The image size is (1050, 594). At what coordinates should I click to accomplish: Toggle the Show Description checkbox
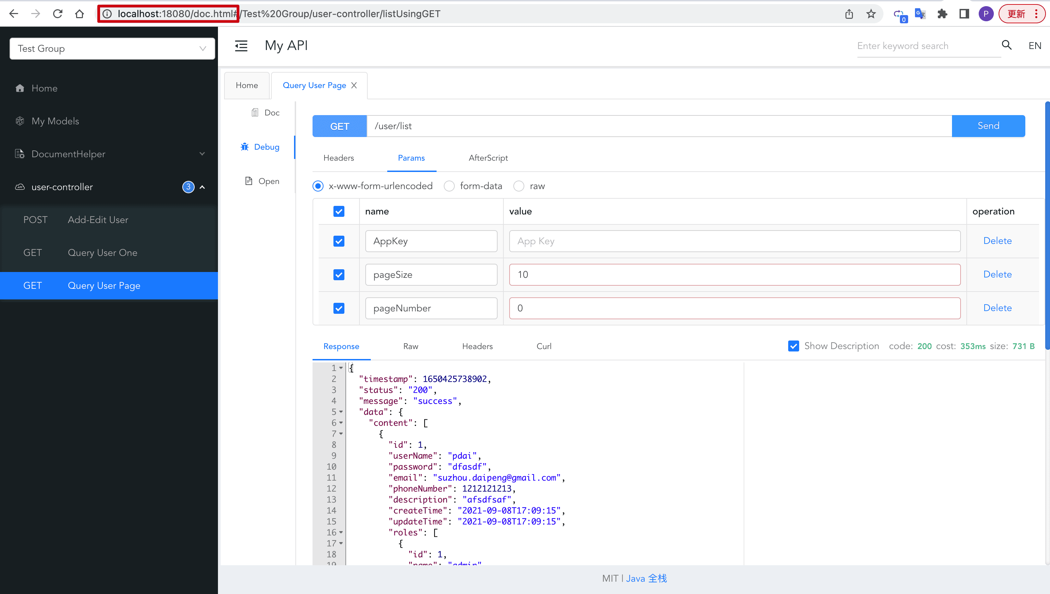click(x=793, y=346)
